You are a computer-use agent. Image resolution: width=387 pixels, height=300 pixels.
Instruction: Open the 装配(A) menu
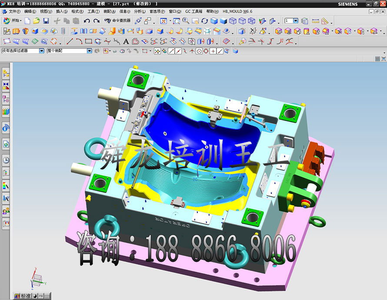(109, 11)
